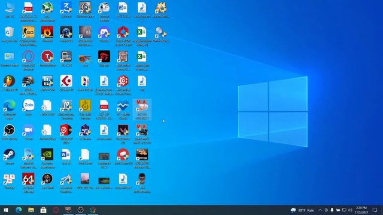
Task: Open File Explorer from the taskbar
Action: [x=31, y=210]
